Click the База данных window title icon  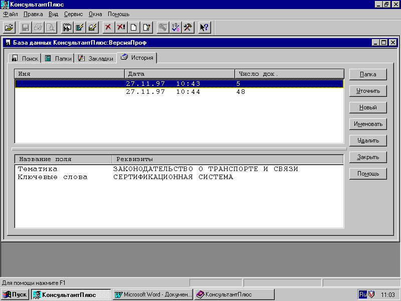(8, 43)
